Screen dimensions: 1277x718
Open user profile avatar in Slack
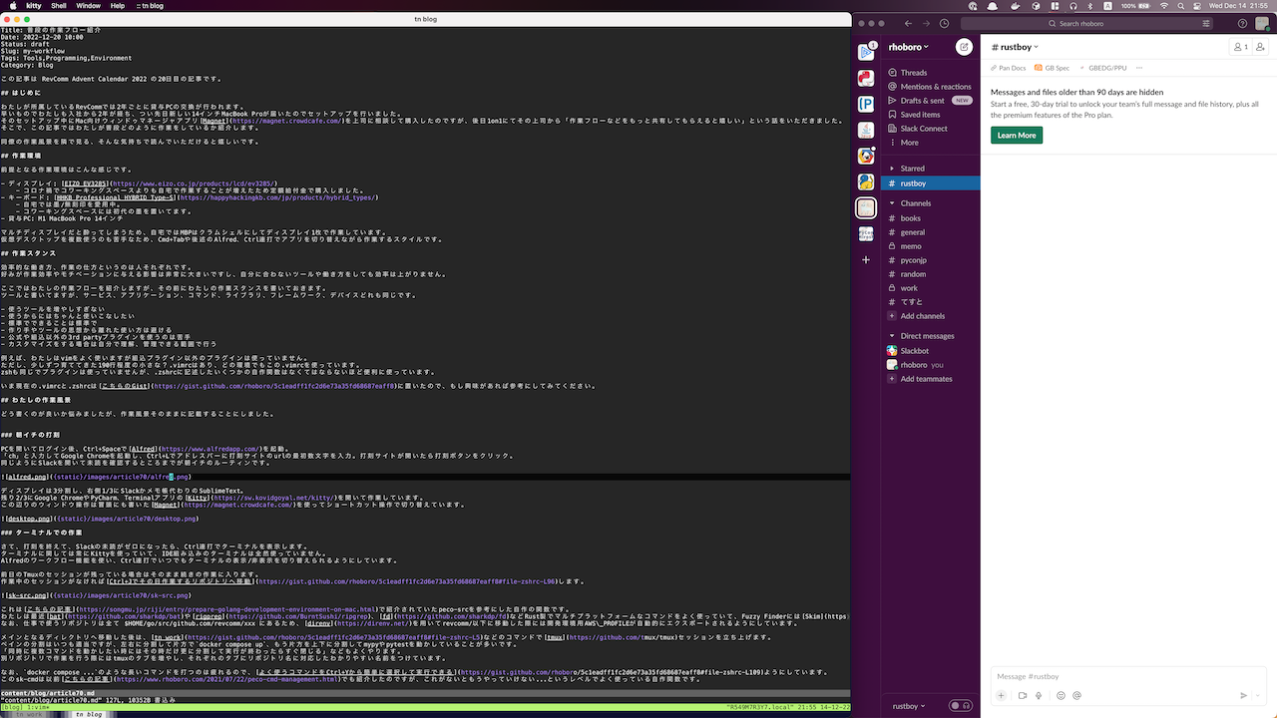[1262, 23]
